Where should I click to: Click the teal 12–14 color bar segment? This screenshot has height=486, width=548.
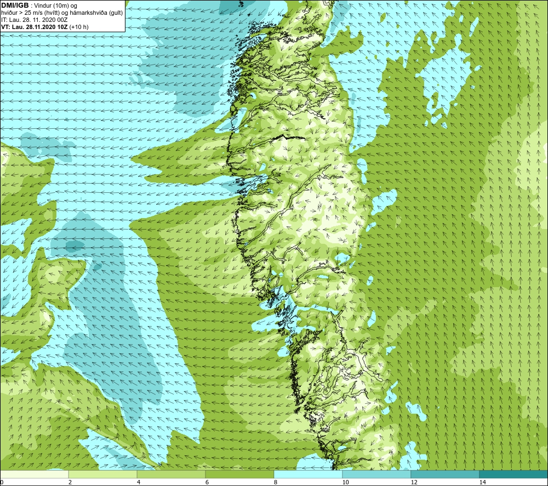[x=445, y=474]
